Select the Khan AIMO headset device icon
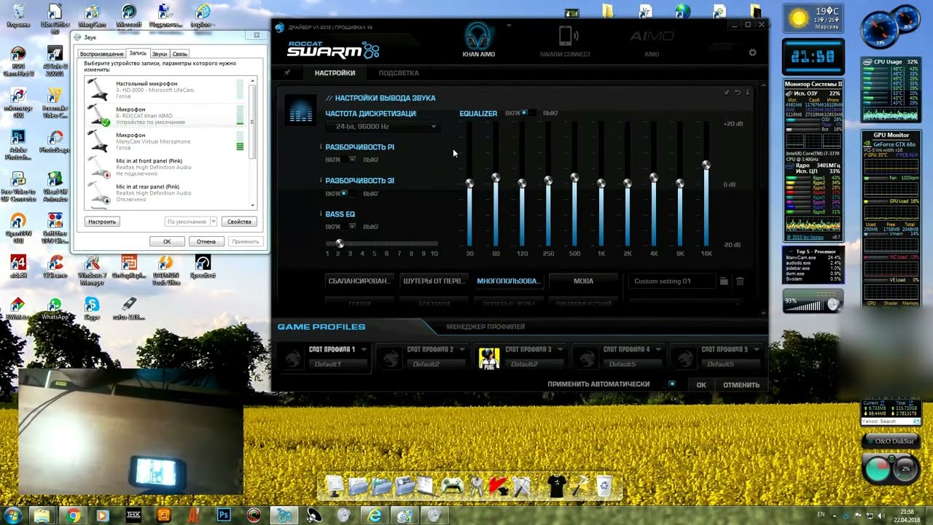 point(478,37)
